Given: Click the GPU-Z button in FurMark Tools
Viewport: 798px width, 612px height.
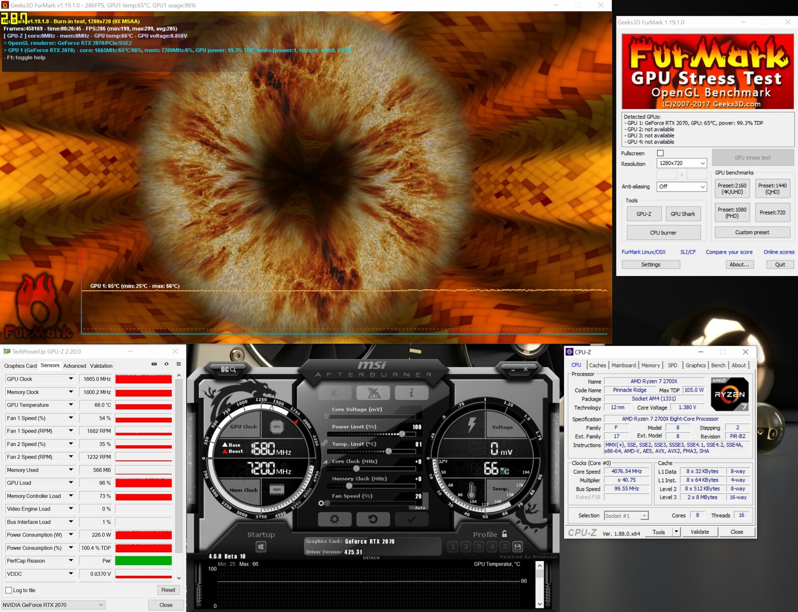Looking at the screenshot, I should (x=644, y=214).
